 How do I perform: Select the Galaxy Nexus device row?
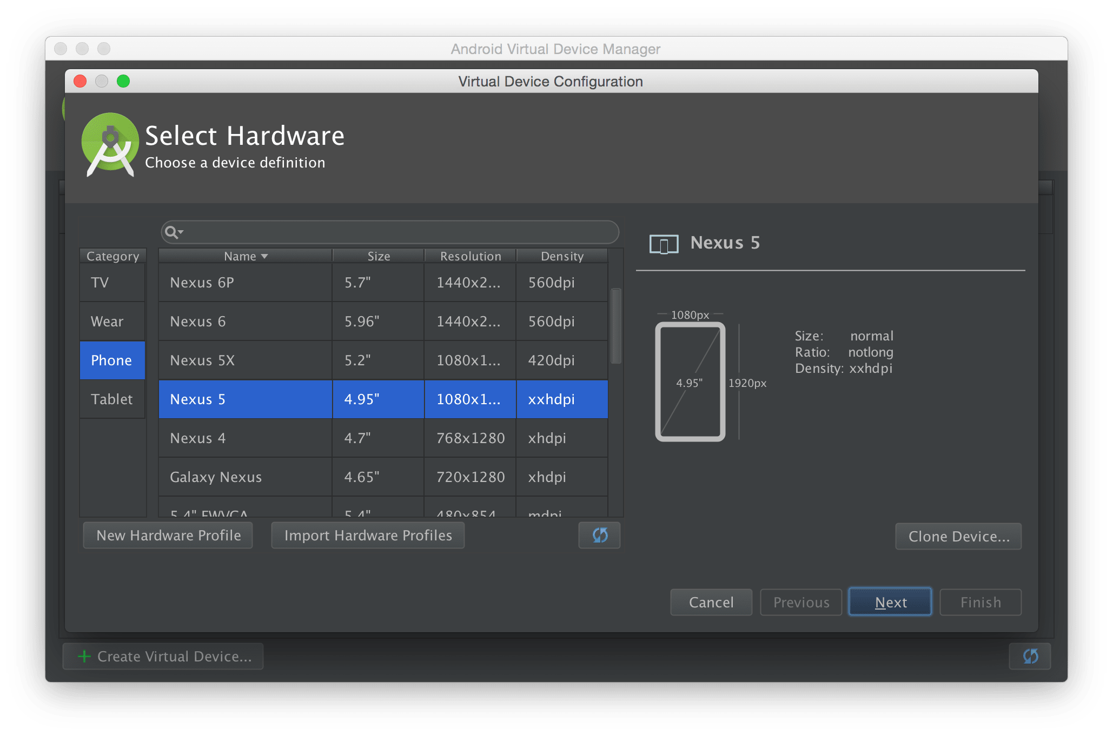[383, 477]
